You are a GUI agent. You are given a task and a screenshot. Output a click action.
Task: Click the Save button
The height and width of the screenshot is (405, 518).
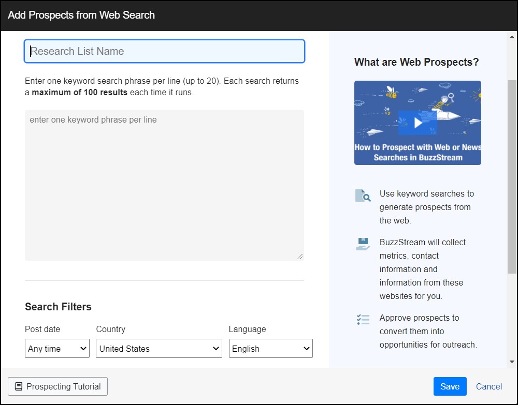pyautogui.click(x=450, y=386)
